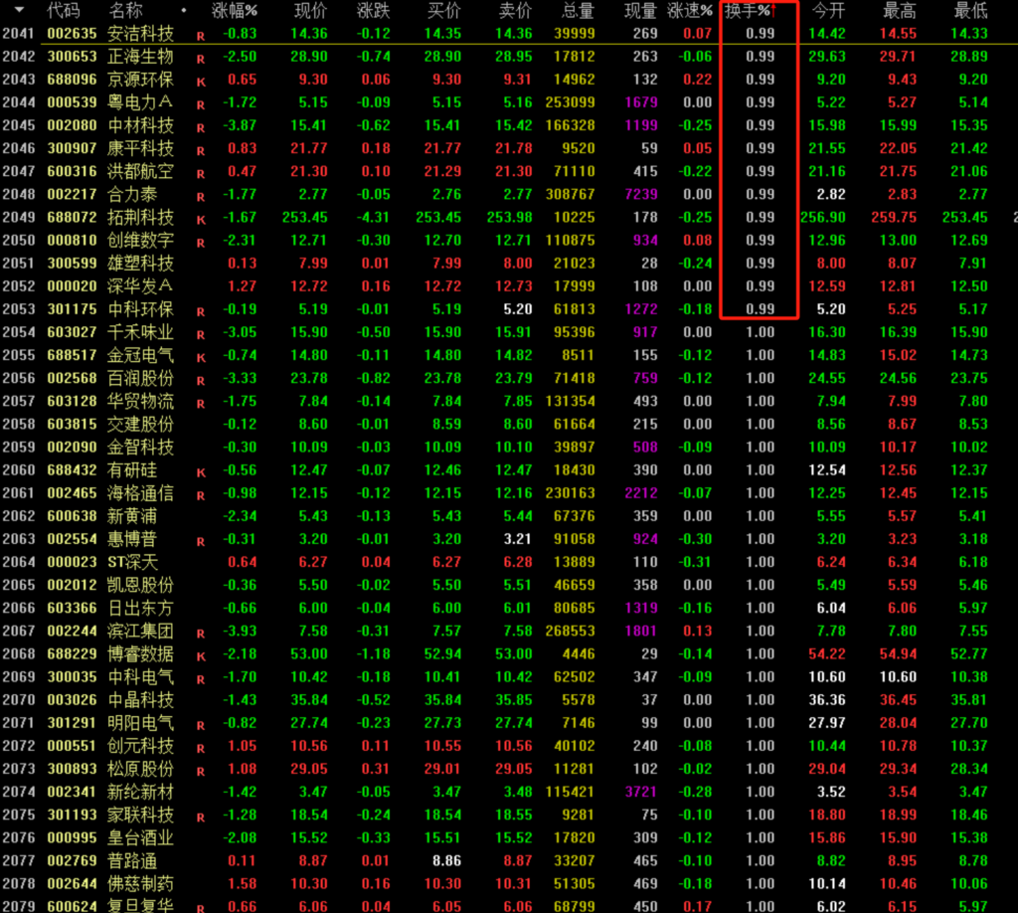Click the R marker on 康平科技 row
This screenshot has height=913, width=1018.
[201, 151]
